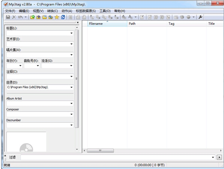This screenshot has width=224, height=169.
Task: Click the Text file - Tag convert icon
Action: coord(111,17)
